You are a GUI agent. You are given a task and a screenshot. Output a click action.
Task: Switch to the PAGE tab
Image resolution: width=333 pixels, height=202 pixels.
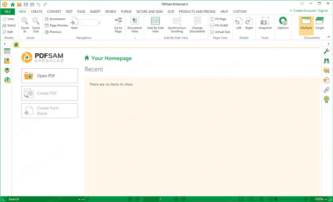[x=81, y=12]
